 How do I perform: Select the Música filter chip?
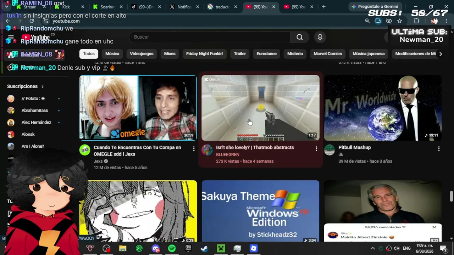click(x=112, y=54)
